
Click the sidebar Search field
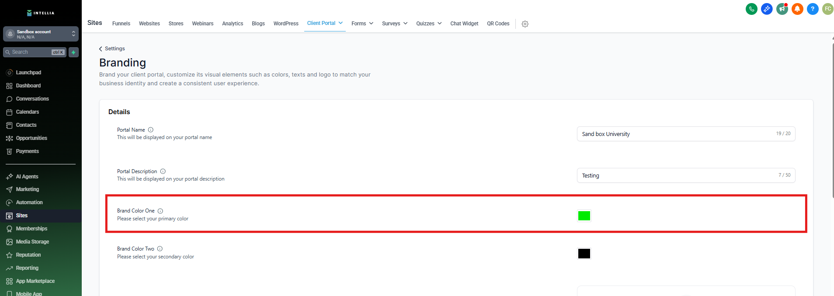click(35, 52)
